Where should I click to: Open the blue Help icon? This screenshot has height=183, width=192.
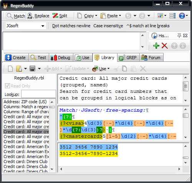tap(182, 16)
